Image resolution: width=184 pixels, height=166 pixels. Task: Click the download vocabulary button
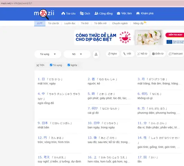tap(96, 54)
